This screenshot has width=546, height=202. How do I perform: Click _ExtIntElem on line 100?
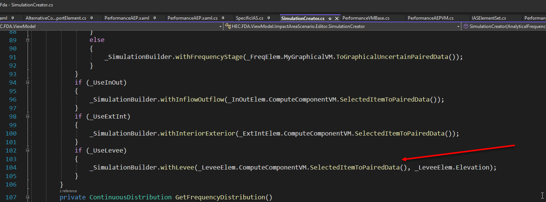coord(259,134)
